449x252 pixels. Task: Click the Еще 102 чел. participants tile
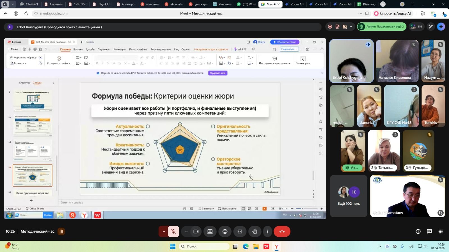click(x=348, y=196)
